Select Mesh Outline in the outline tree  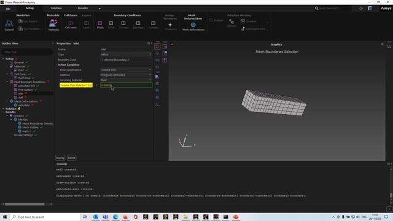click(30, 127)
